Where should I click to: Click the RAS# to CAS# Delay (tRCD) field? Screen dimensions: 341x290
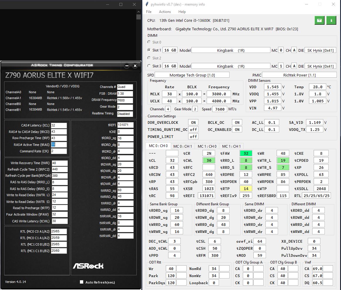tap(59, 132)
